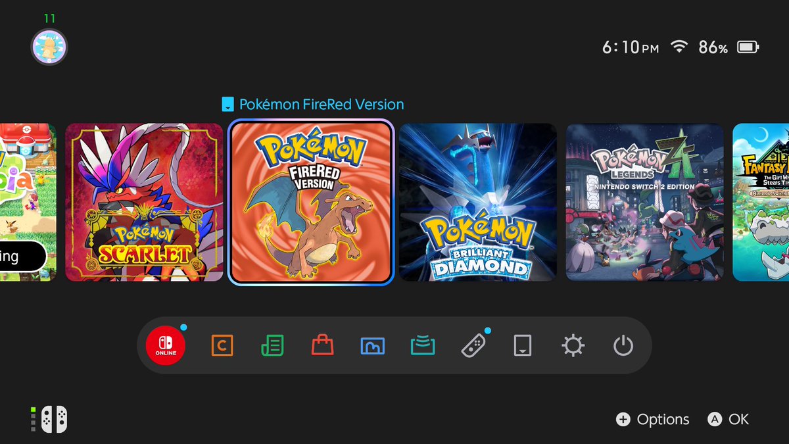The width and height of the screenshot is (789, 444).
Task: Click the 6:10 PM clock text
Action: click(x=631, y=47)
